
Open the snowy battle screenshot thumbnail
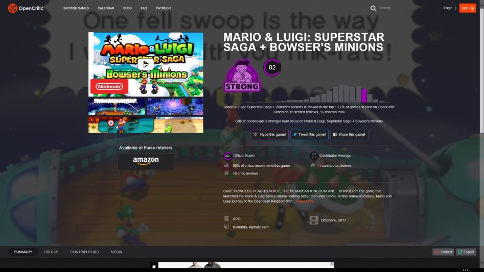click(x=117, y=107)
